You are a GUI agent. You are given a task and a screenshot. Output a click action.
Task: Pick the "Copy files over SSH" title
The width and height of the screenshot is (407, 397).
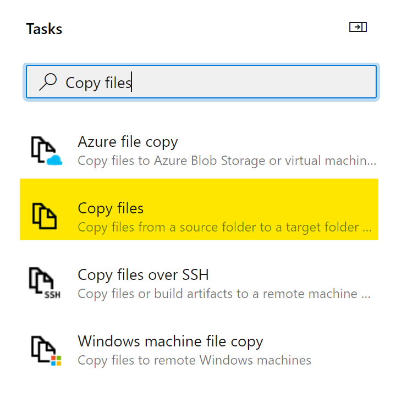tap(143, 274)
